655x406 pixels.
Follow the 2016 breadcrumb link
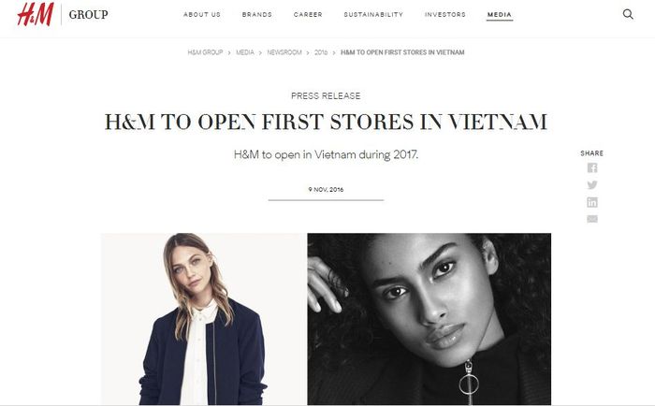[321, 52]
